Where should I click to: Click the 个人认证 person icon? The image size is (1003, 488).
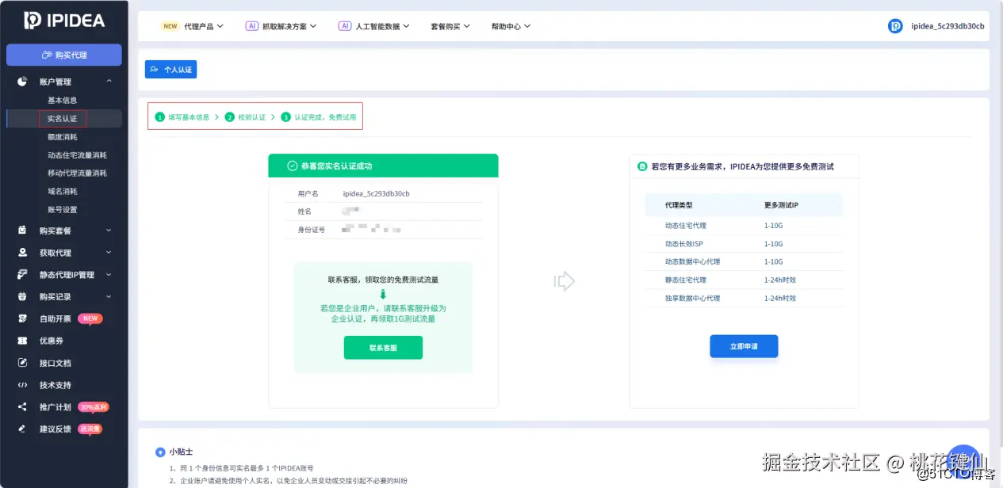tap(154, 70)
